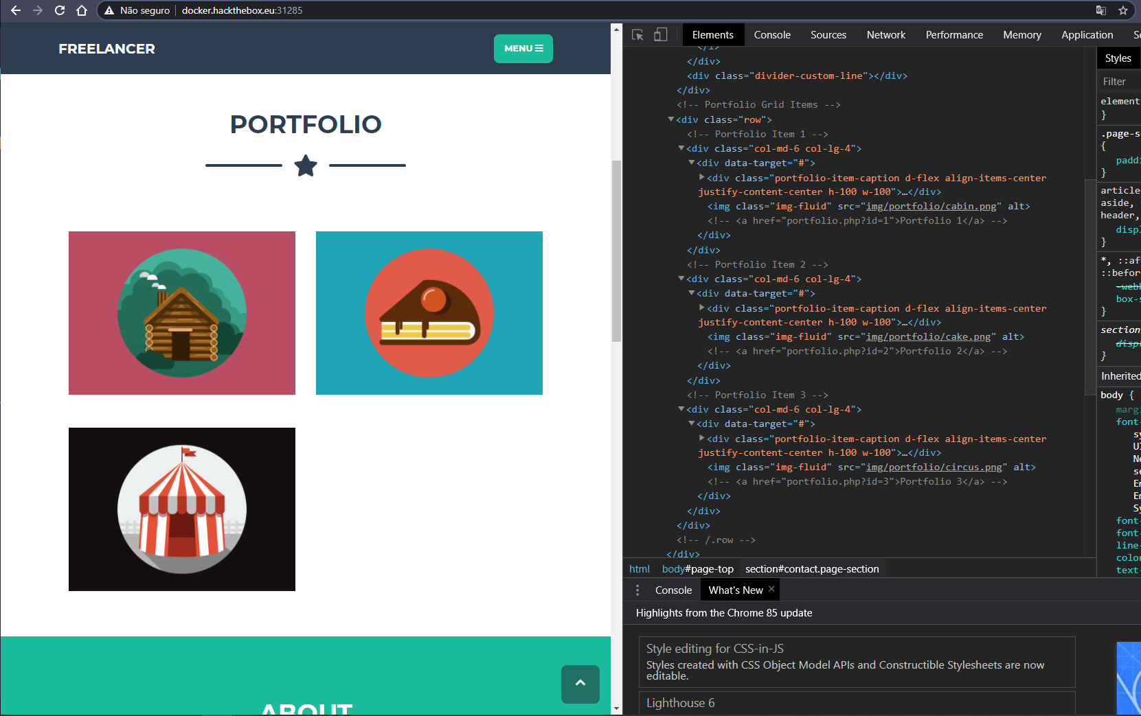Click the browser back arrow
This screenshot has height=716, width=1141.
(16, 10)
